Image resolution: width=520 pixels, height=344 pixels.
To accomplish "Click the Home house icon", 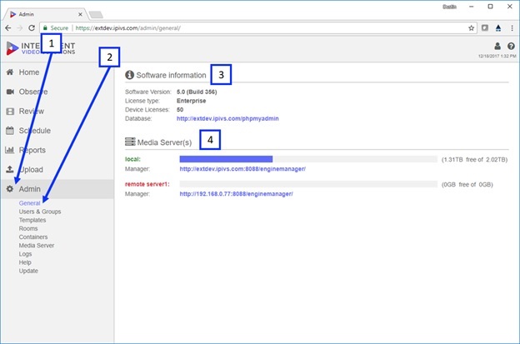I will [x=10, y=72].
